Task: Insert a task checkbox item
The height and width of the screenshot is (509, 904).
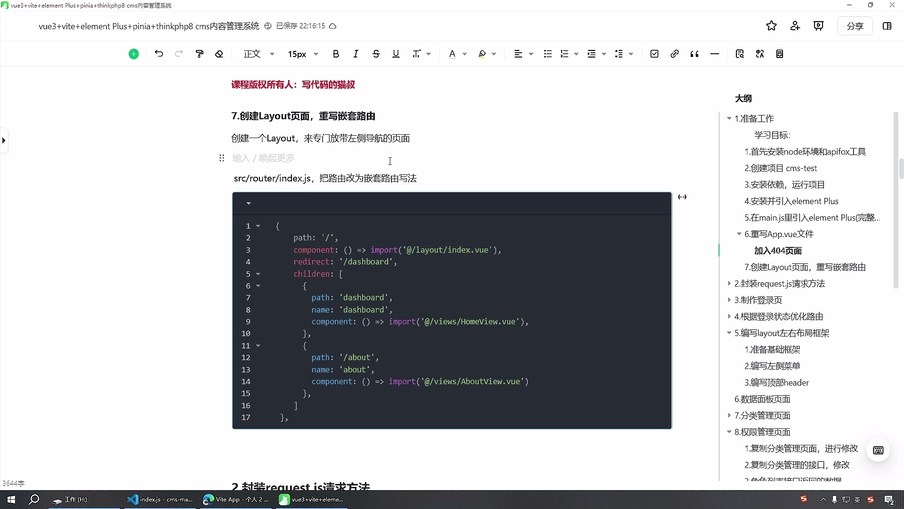Action: pos(654,54)
